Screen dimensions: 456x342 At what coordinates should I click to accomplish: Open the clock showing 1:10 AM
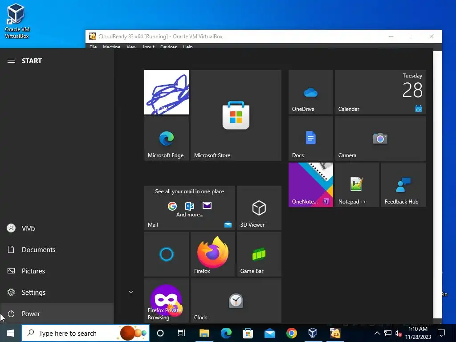(418, 333)
